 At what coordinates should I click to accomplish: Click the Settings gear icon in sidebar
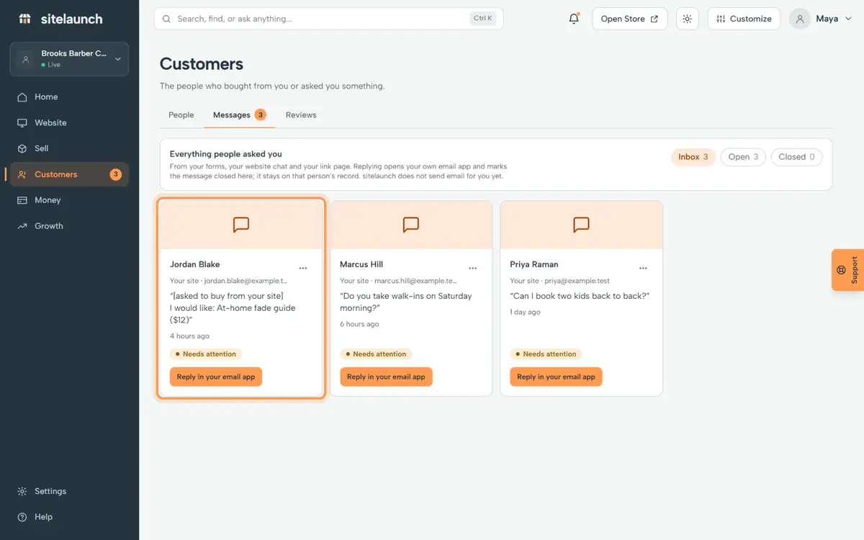point(22,491)
